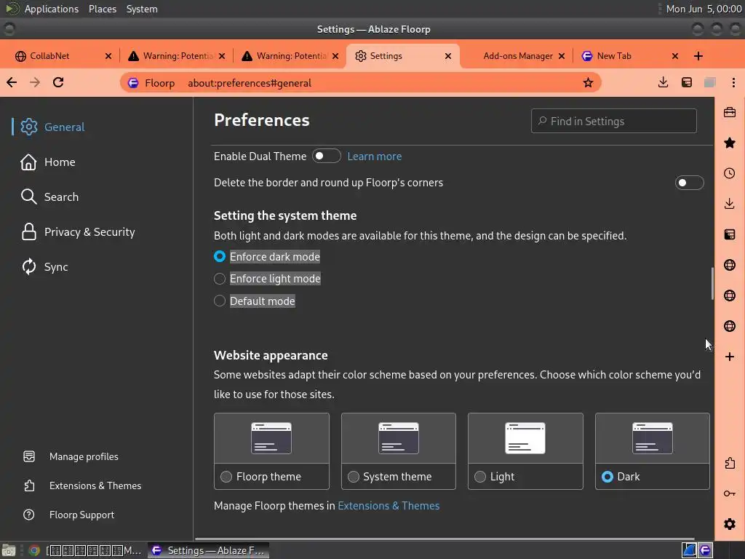Screen dimensions: 745x559
Task: Select Default mode option
Action: (x=220, y=301)
